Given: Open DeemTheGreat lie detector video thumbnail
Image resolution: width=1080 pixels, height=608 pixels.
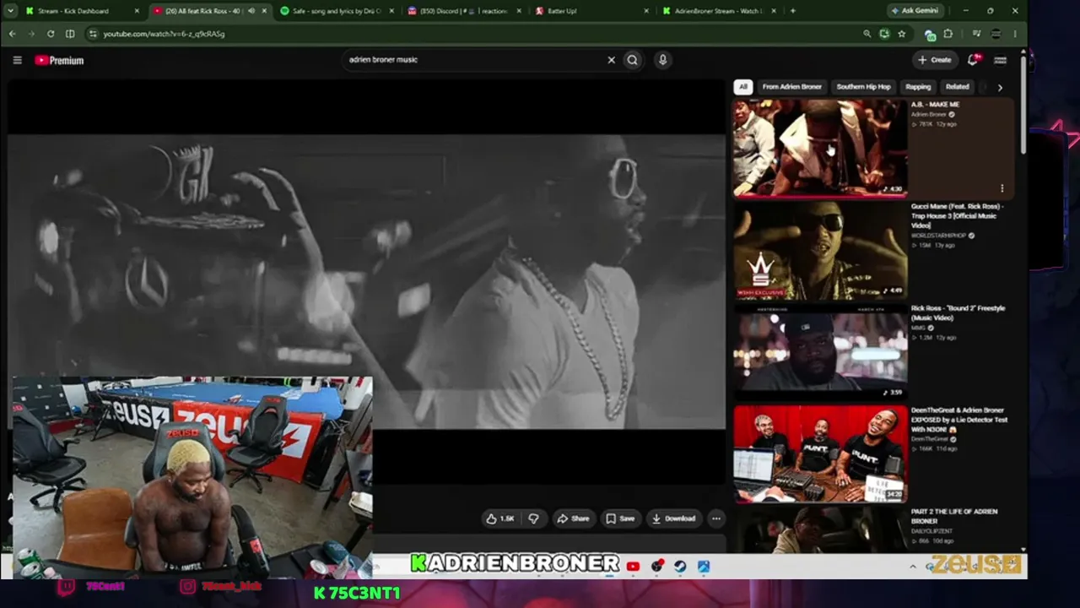Looking at the screenshot, I should 819,453.
